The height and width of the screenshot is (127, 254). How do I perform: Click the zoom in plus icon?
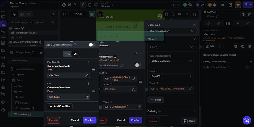[x=85, y=14]
